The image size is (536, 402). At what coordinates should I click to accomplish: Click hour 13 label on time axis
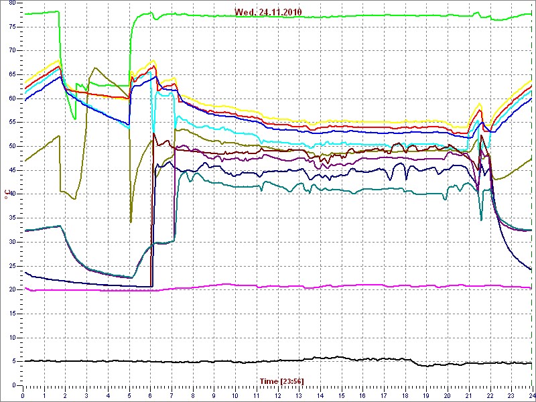pos(299,395)
